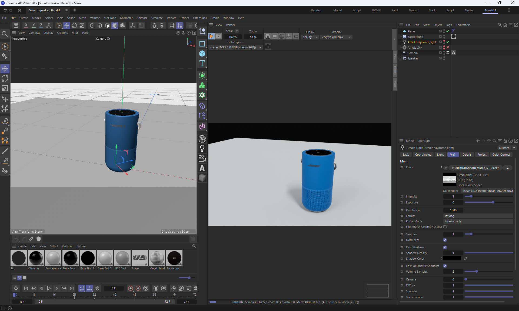Disable Cast Volumetric Shadows checkbox
Image resolution: width=519 pixels, height=311 pixels.
pyautogui.click(x=445, y=266)
